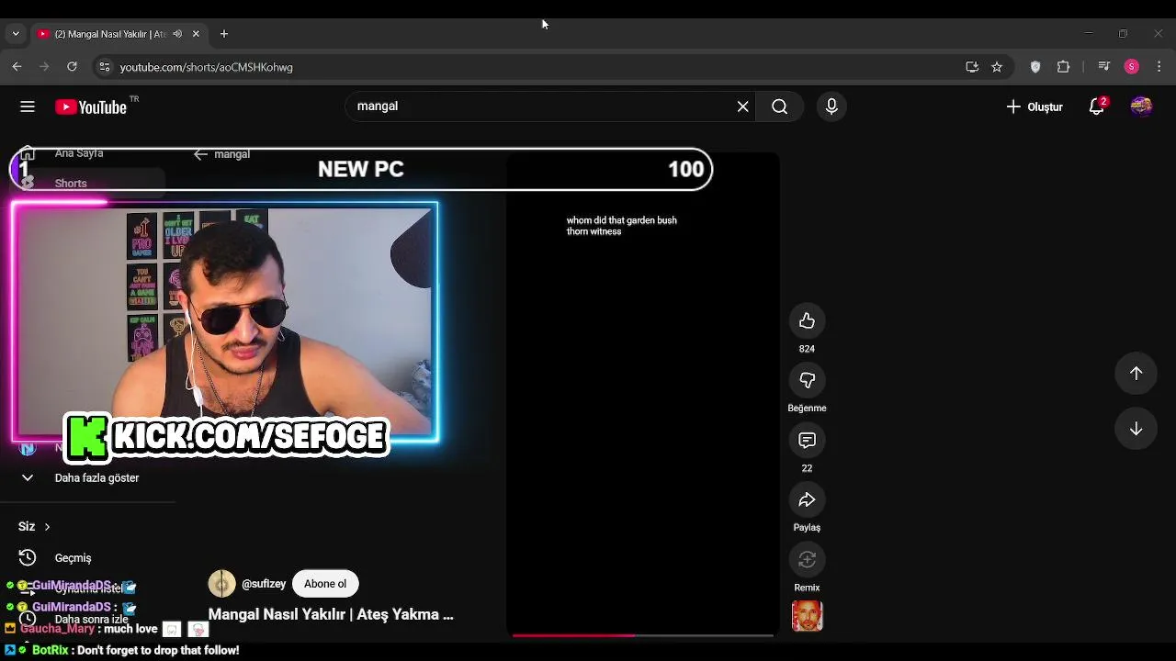Click the address bar URL

206,67
